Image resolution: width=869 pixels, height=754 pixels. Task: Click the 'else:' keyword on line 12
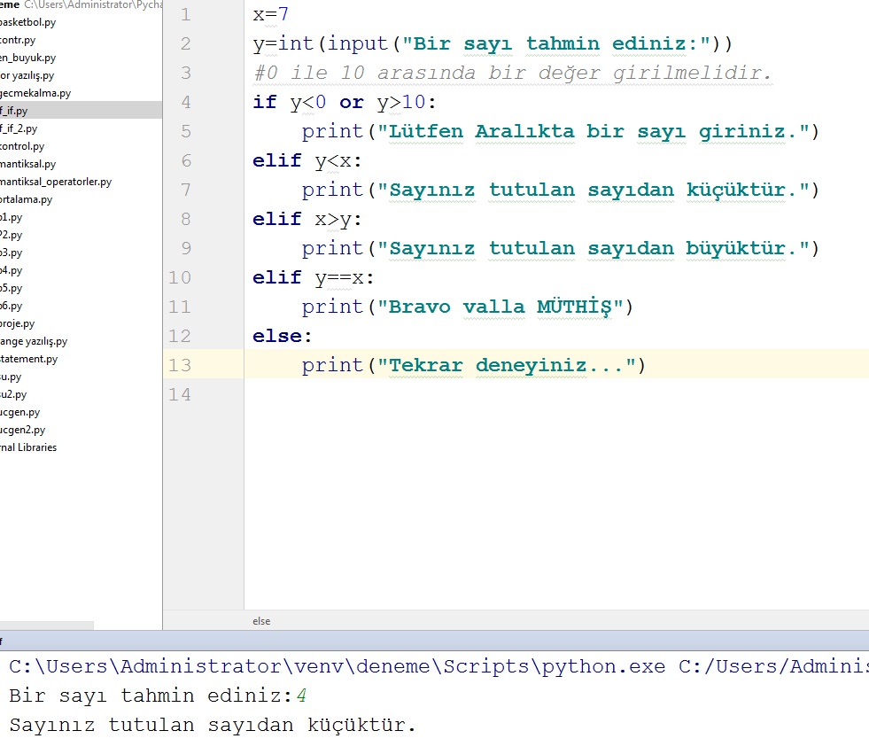[x=282, y=336]
